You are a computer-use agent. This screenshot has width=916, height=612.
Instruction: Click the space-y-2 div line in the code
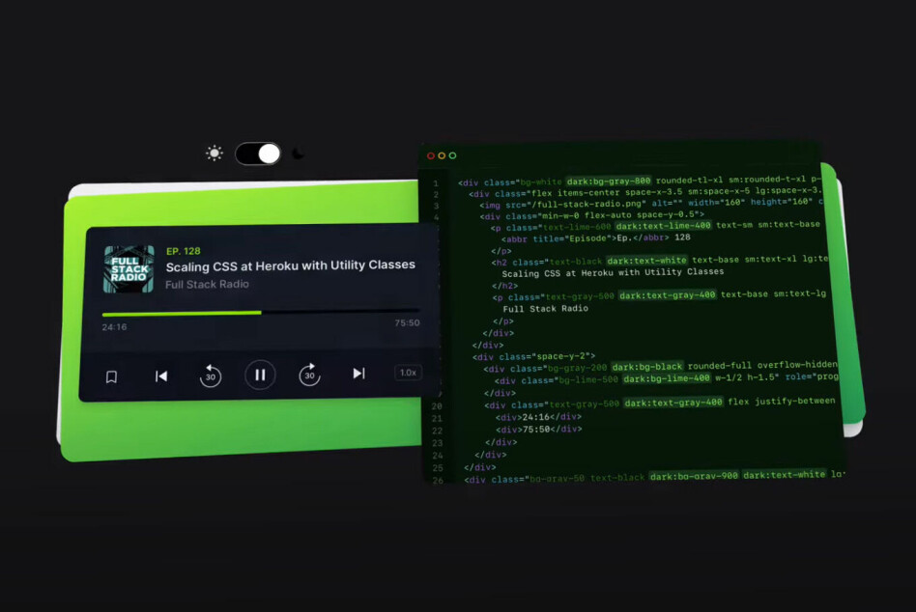pyautogui.click(x=534, y=356)
